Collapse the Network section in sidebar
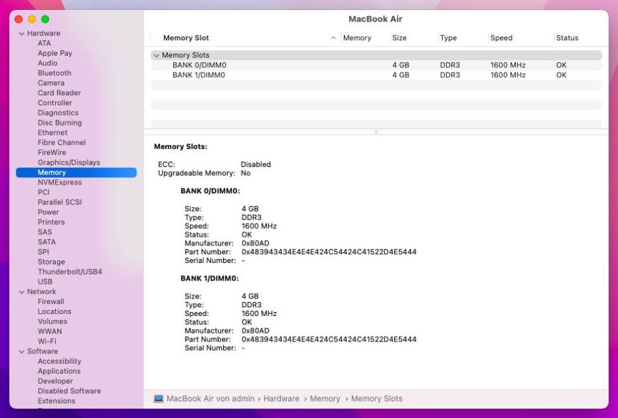The image size is (618, 418). click(21, 292)
